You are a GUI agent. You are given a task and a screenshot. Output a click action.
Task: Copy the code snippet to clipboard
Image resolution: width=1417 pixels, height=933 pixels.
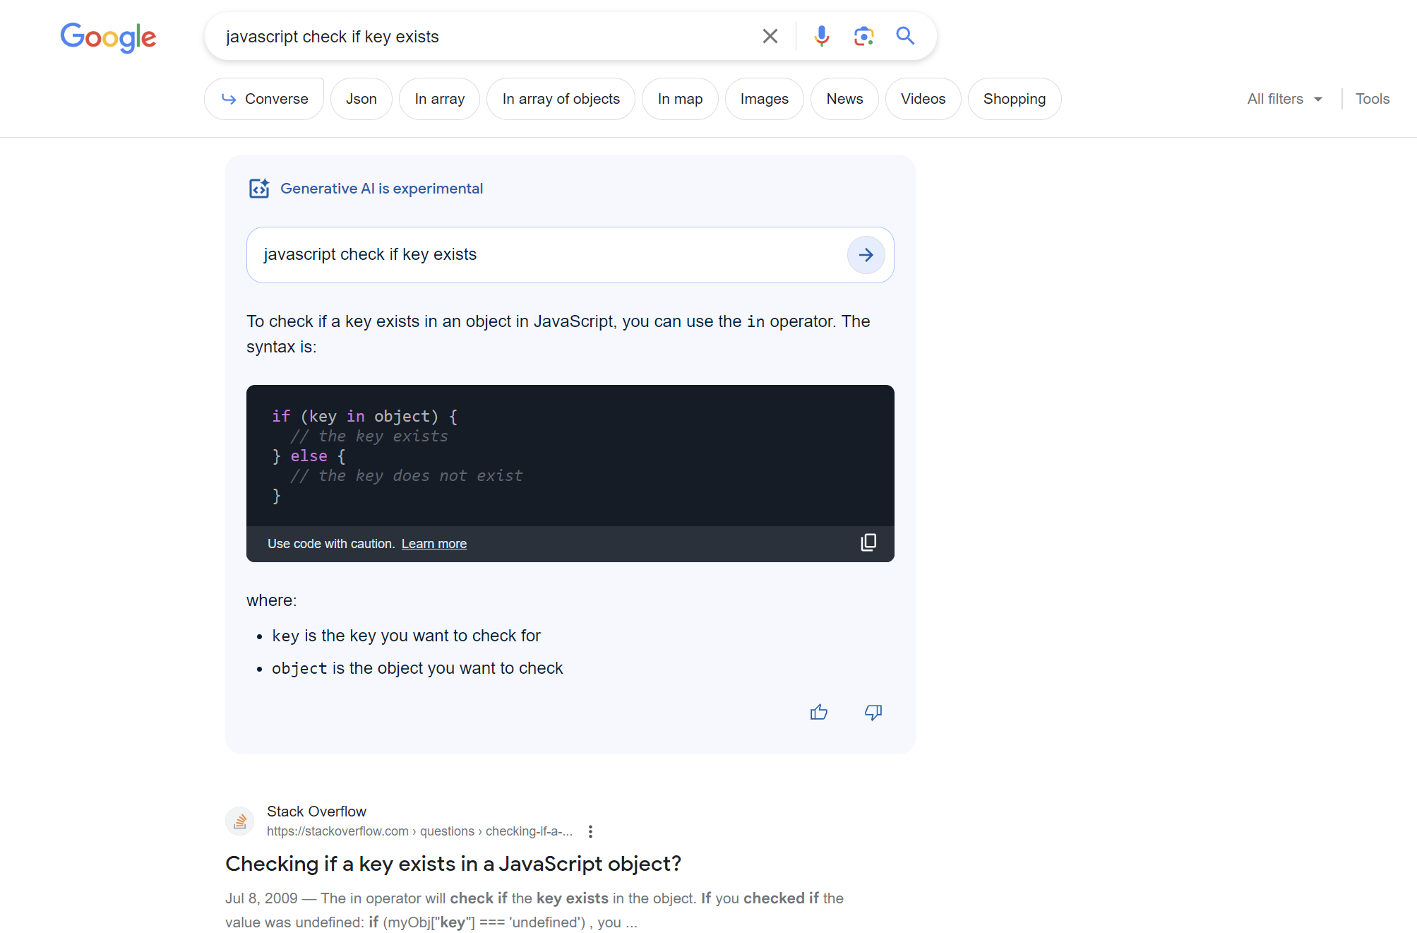868,542
